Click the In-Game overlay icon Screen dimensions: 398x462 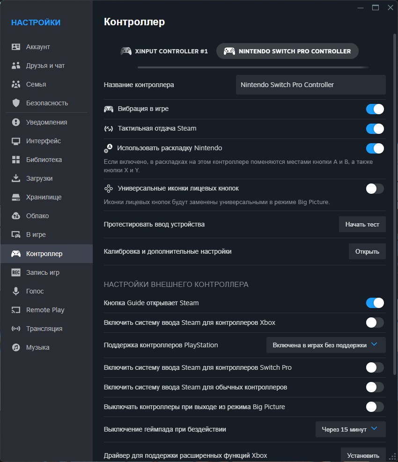(16, 235)
